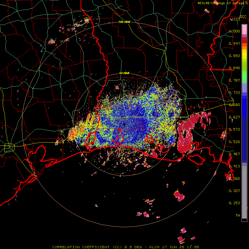
Task: Click the 0.627 color scale label
Action: pos(234,117)
